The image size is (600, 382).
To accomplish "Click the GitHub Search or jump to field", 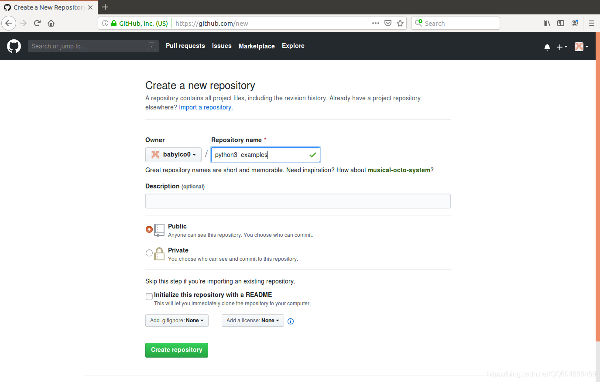I will [x=93, y=46].
